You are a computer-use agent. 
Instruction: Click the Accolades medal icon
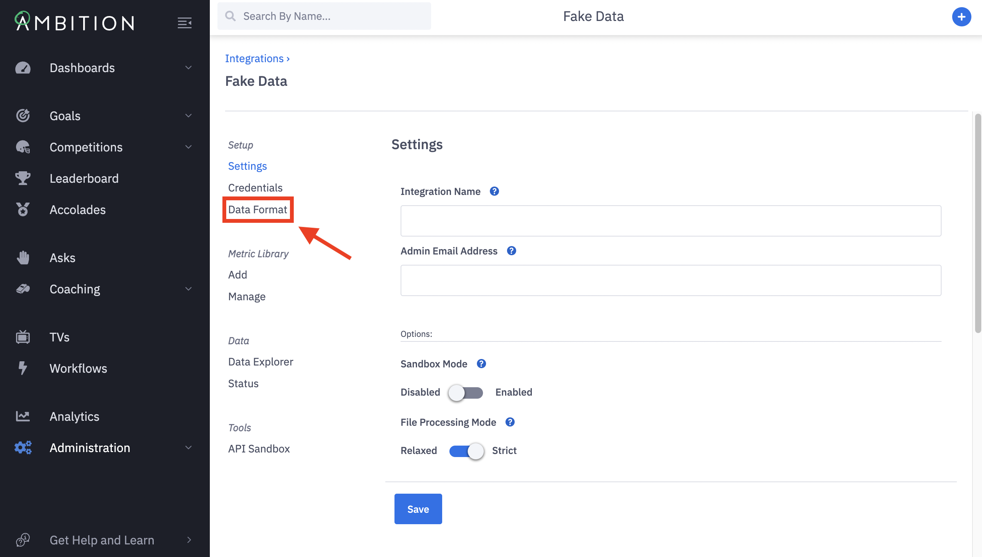pyautogui.click(x=23, y=210)
